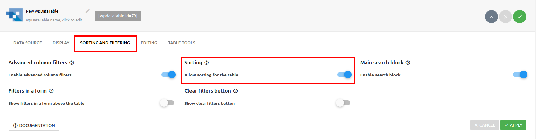The width and height of the screenshot is (536, 139).
Task: Go to the Table Tools tab
Action: click(x=182, y=43)
